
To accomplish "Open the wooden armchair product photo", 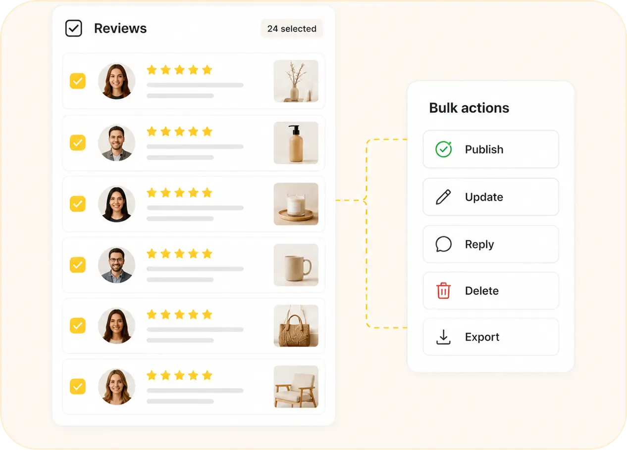I will [296, 387].
